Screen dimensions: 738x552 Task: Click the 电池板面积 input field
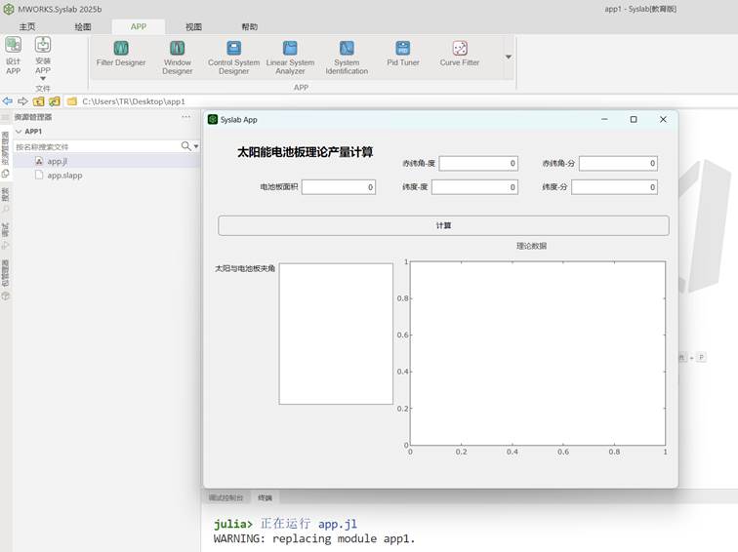click(x=339, y=187)
